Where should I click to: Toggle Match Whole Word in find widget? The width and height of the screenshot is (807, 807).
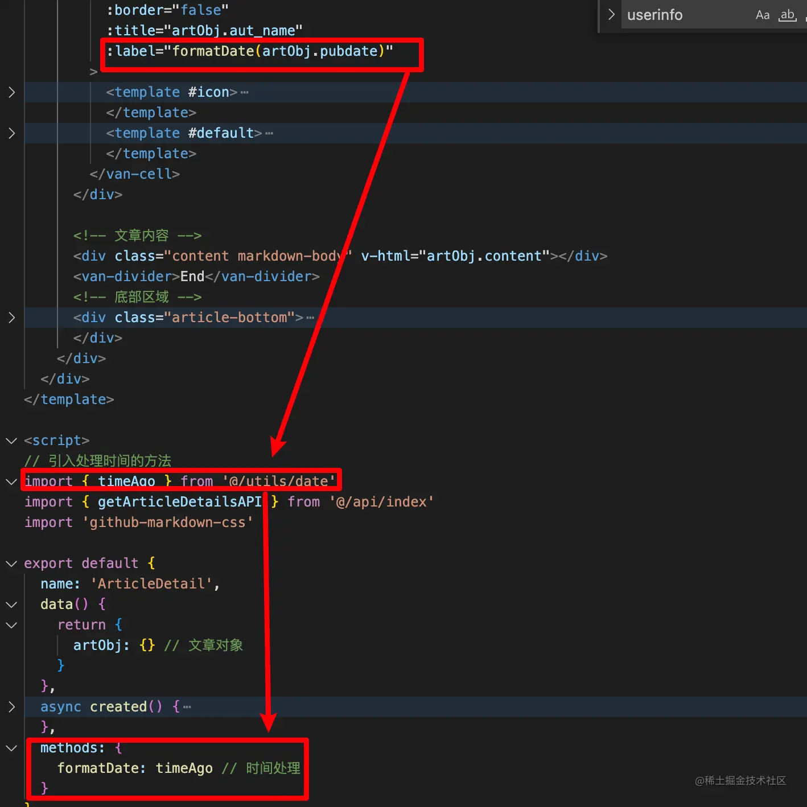788,15
